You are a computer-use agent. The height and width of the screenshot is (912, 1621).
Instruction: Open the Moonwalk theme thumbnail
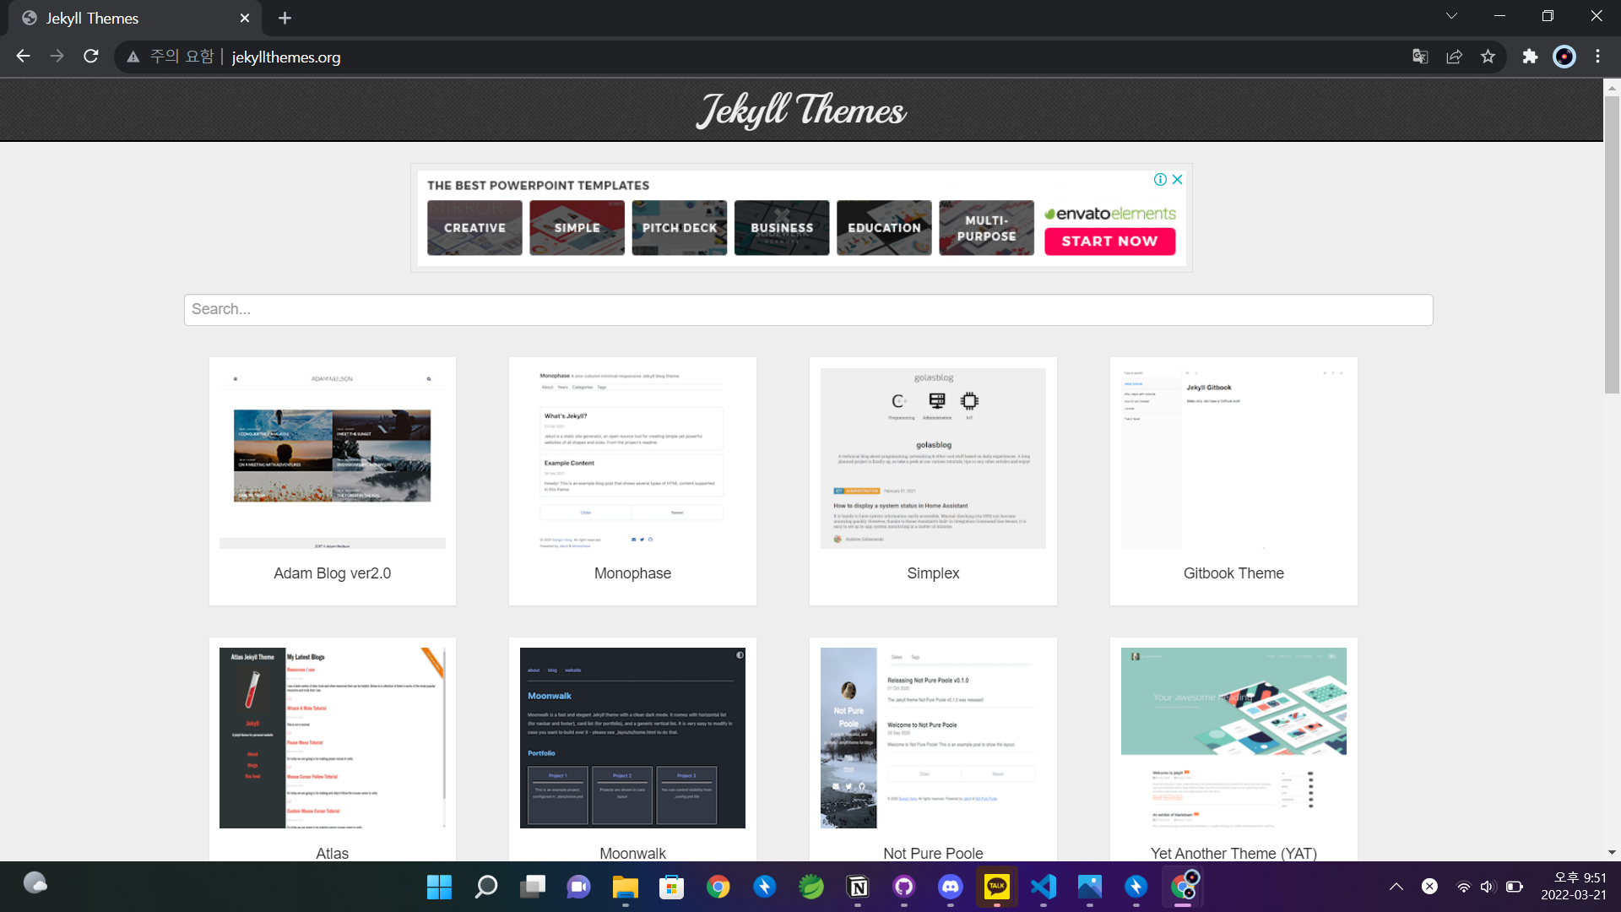632,737
